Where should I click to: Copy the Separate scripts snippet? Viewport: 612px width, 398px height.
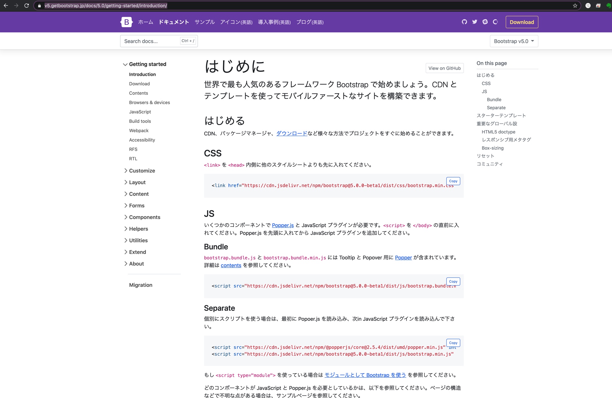pyautogui.click(x=453, y=343)
